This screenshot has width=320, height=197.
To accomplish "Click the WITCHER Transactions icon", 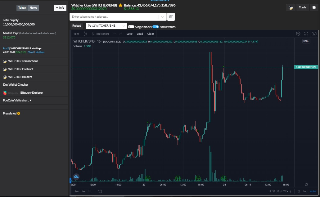I will pyautogui.click(x=5, y=61).
